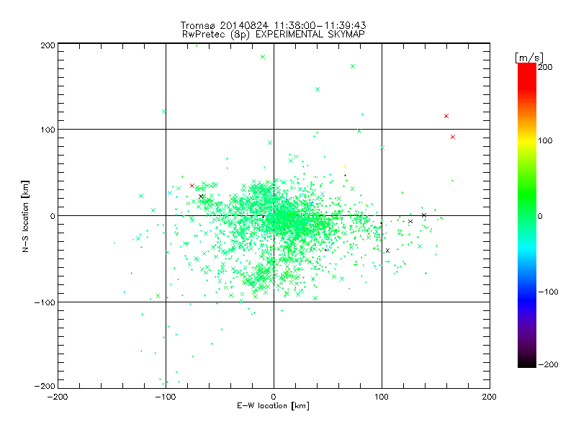
Task: Click the y-axis tick label "100"
Action: pyautogui.click(x=48, y=130)
